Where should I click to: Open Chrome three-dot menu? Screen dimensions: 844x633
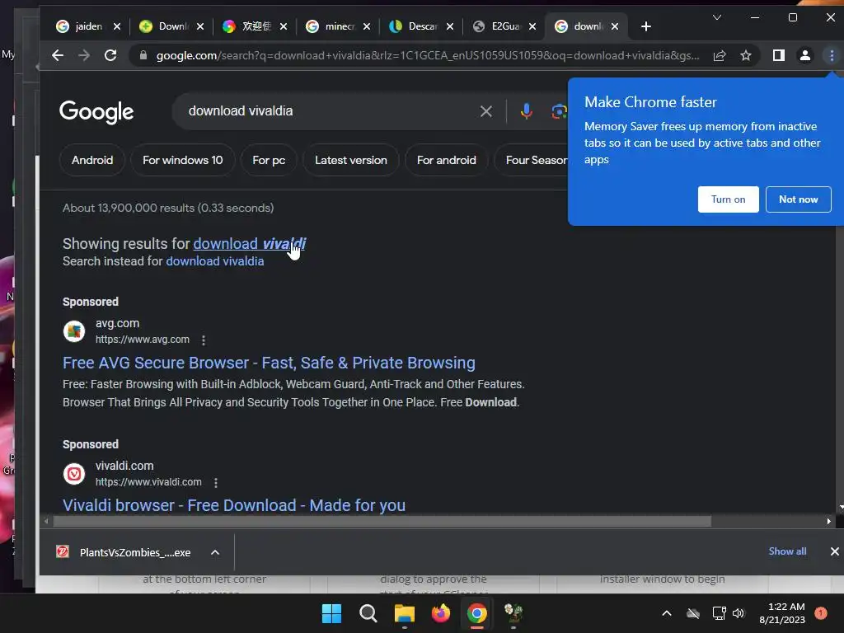pos(832,55)
